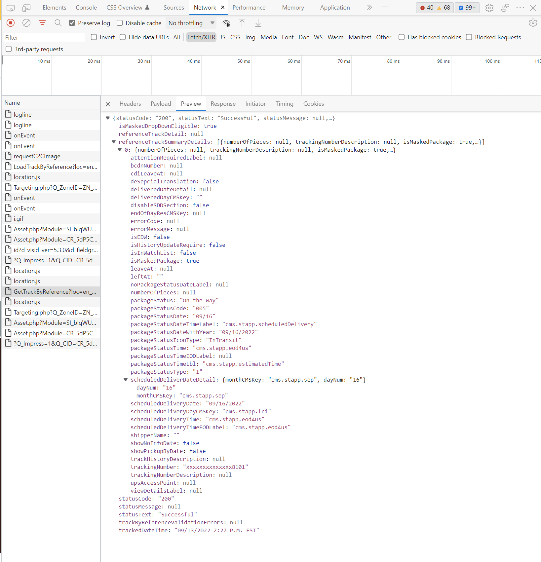
Task: Filter requests by JS type
Action: (x=223, y=37)
